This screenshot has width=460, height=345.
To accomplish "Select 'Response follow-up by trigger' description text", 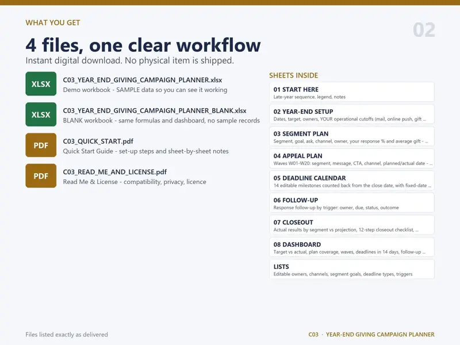I will tap(336, 208).
